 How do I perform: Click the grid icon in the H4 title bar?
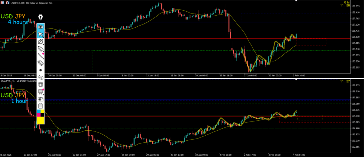point(3,3)
